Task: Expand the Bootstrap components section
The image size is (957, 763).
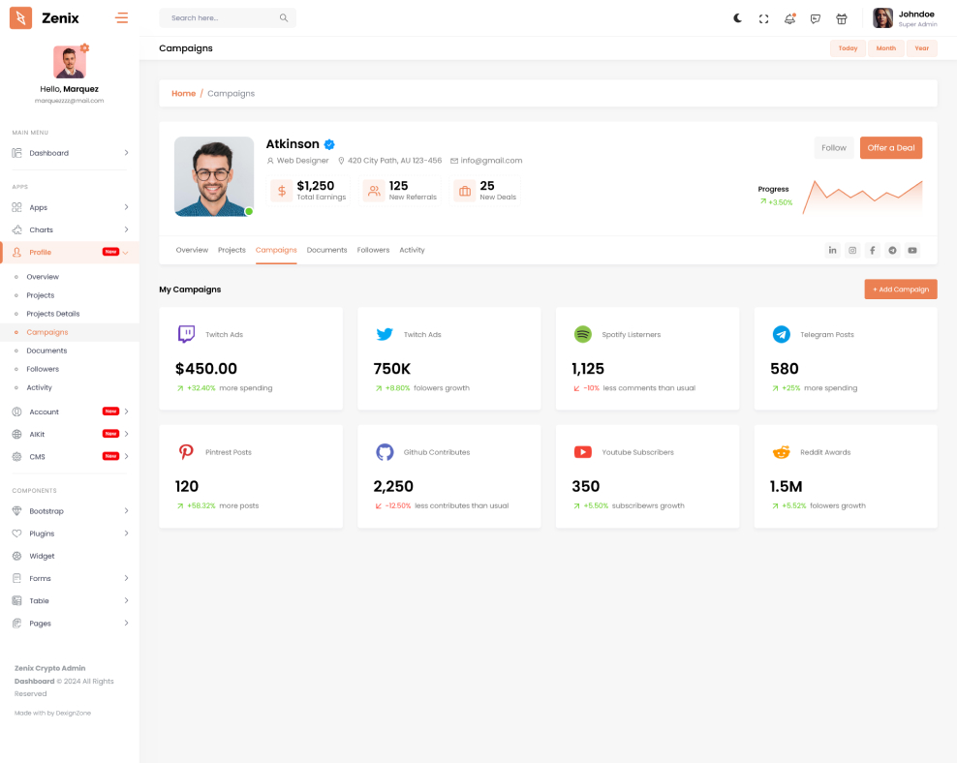Action: coord(70,511)
